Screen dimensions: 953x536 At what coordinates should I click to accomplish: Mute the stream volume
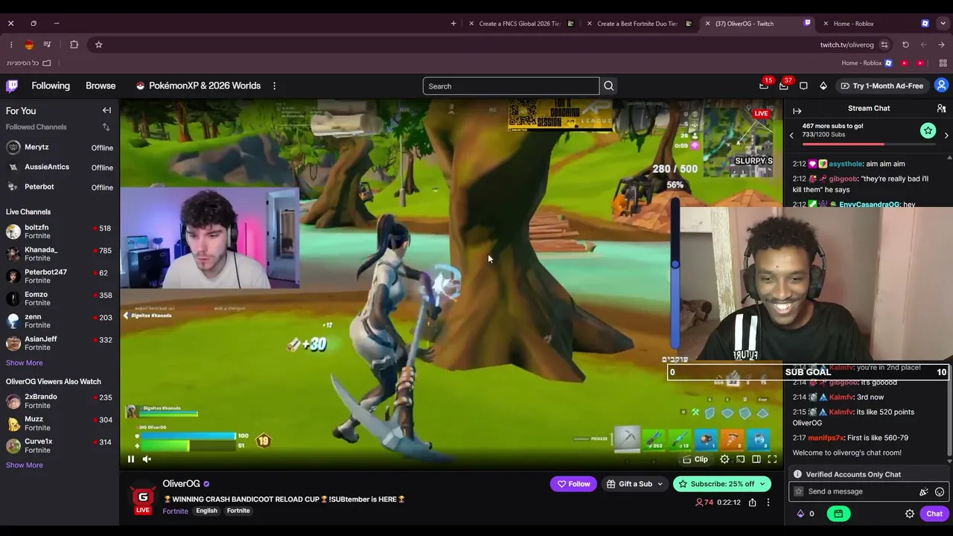click(147, 459)
